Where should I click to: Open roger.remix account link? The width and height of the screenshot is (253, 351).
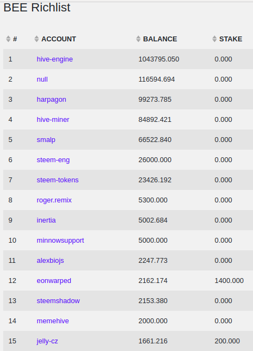click(x=54, y=200)
